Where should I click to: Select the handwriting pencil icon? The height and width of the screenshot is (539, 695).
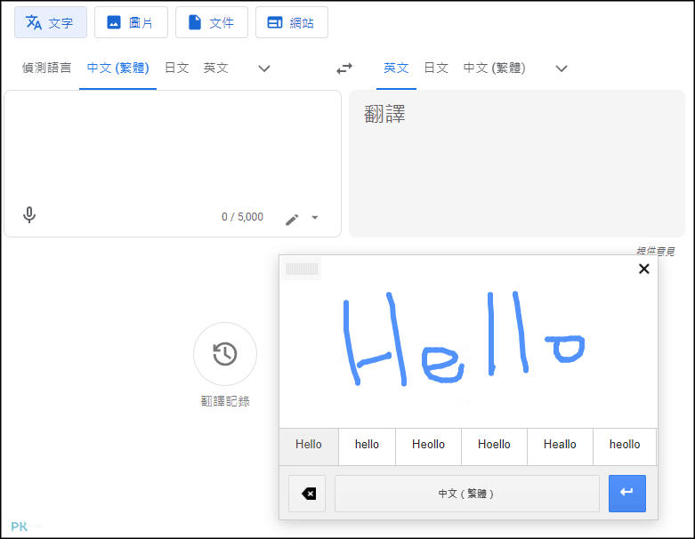tap(292, 219)
